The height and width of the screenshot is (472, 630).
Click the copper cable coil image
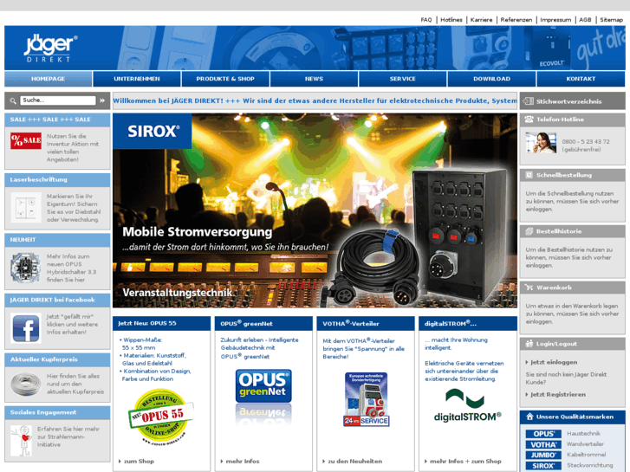[x=26, y=383]
